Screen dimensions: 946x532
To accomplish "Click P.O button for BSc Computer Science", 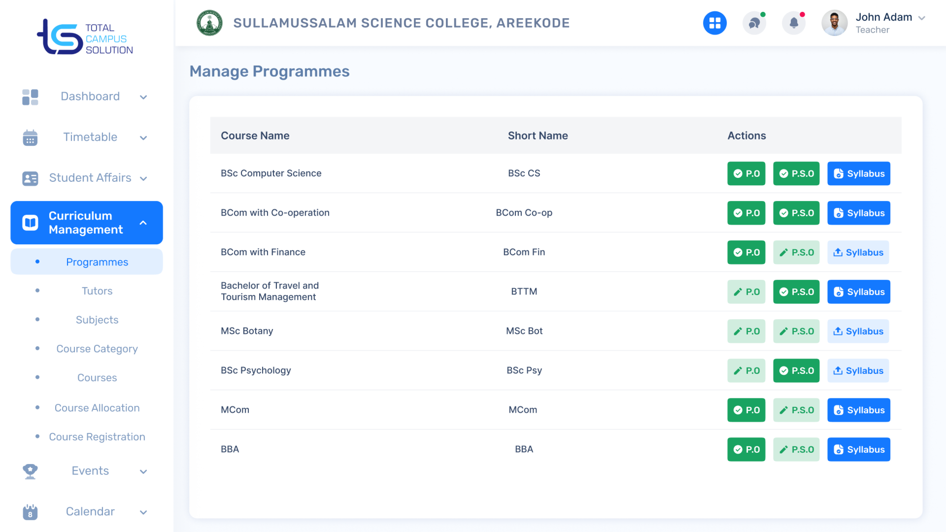I will [746, 173].
